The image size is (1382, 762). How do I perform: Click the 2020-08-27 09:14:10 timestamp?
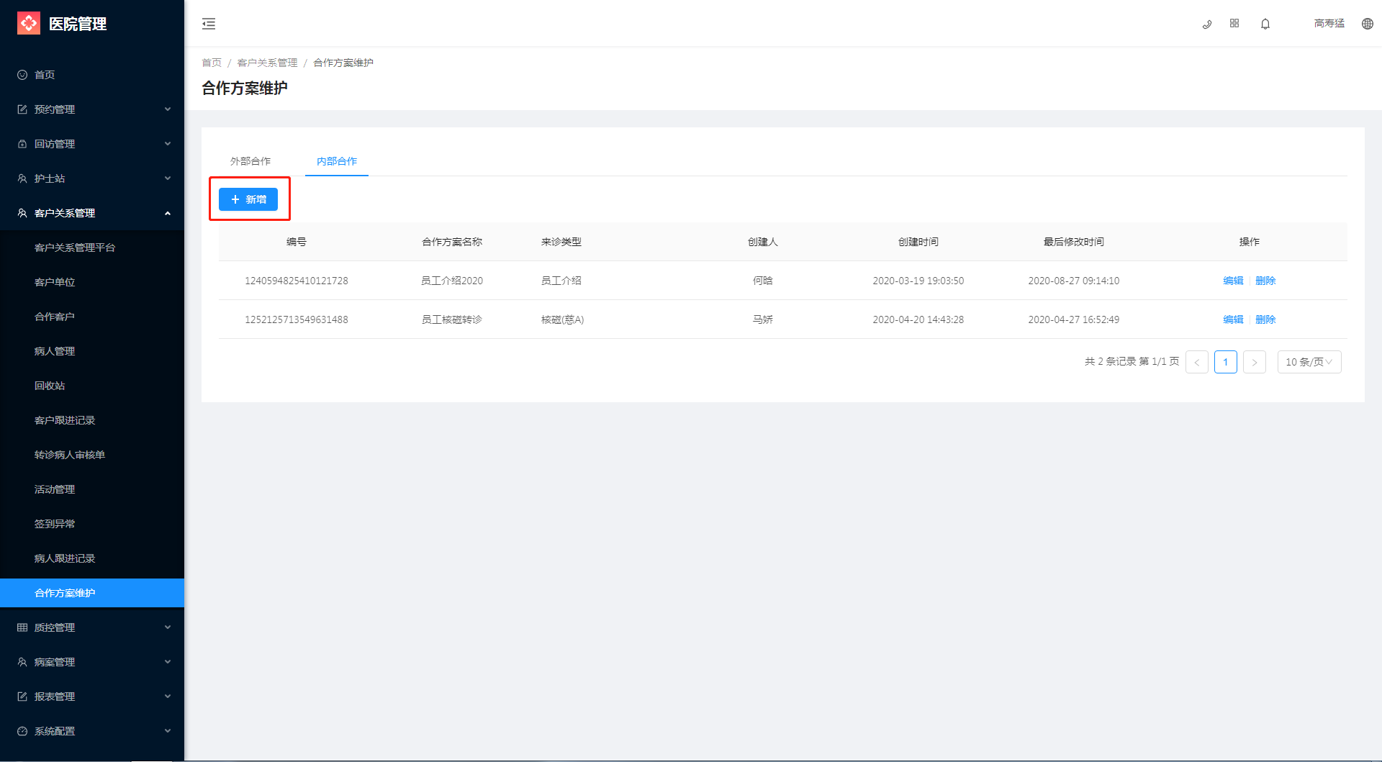tap(1074, 281)
